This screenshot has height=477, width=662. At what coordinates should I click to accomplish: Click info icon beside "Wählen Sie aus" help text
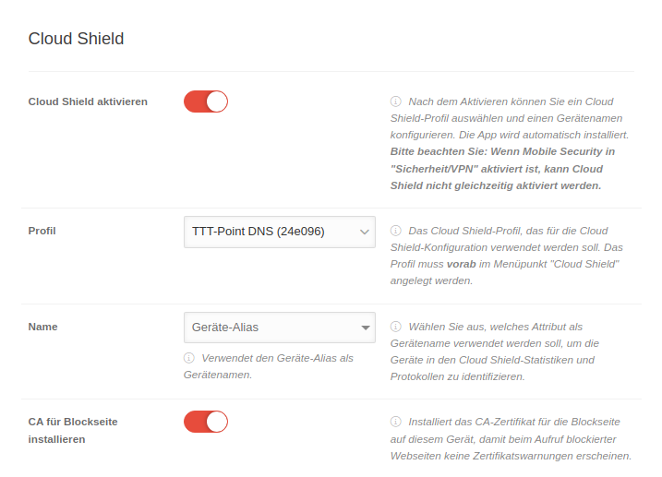click(395, 327)
